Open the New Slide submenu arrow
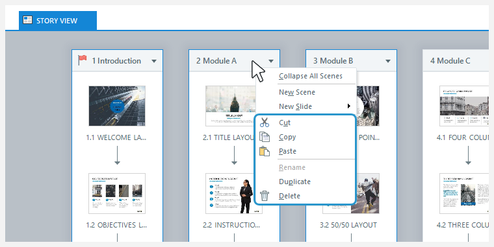This screenshot has width=494, height=247. click(x=349, y=106)
